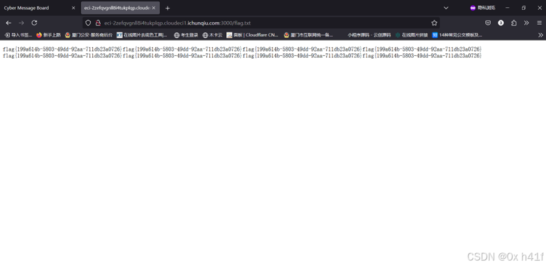Viewport: 546px width, 266px height.
Task: Select the eci-2zefqvgnll8i4tukplqp.cloude tab
Action: coord(120,8)
